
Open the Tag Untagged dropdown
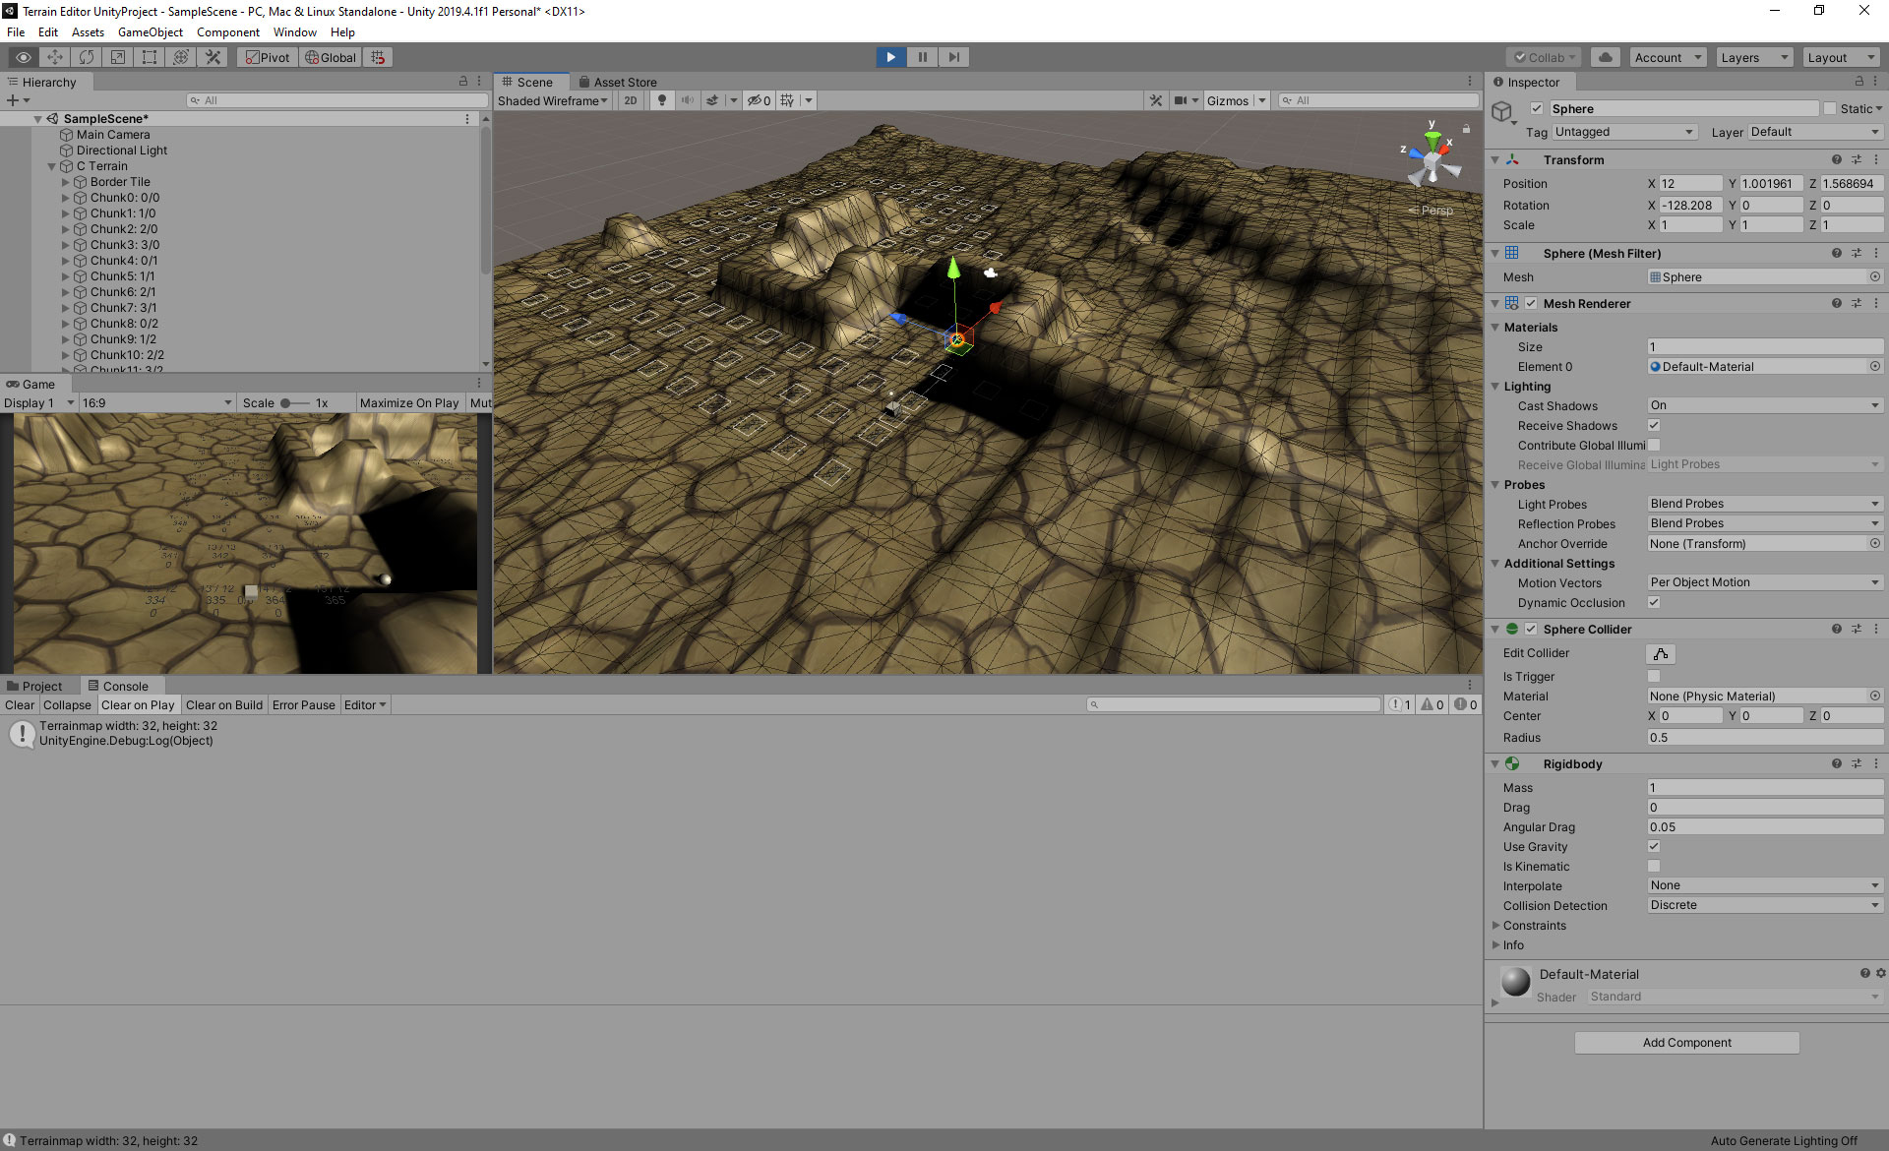point(1624,132)
